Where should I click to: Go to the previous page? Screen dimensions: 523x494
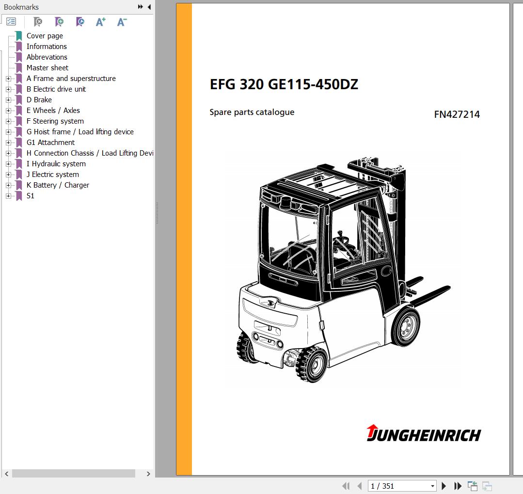pyautogui.click(x=359, y=486)
